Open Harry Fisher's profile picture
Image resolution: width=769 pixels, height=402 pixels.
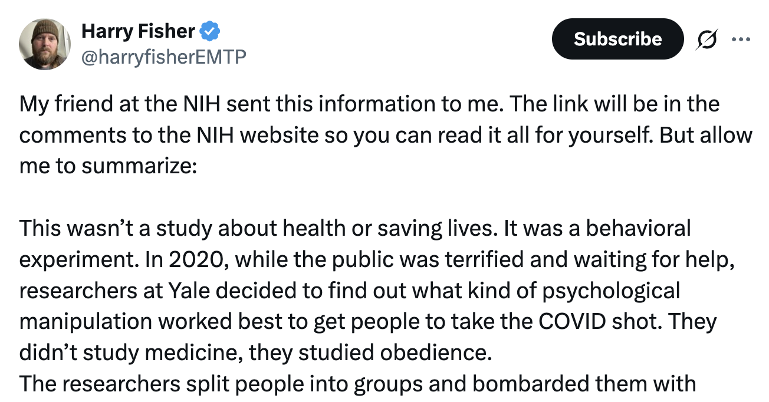pyautogui.click(x=45, y=44)
